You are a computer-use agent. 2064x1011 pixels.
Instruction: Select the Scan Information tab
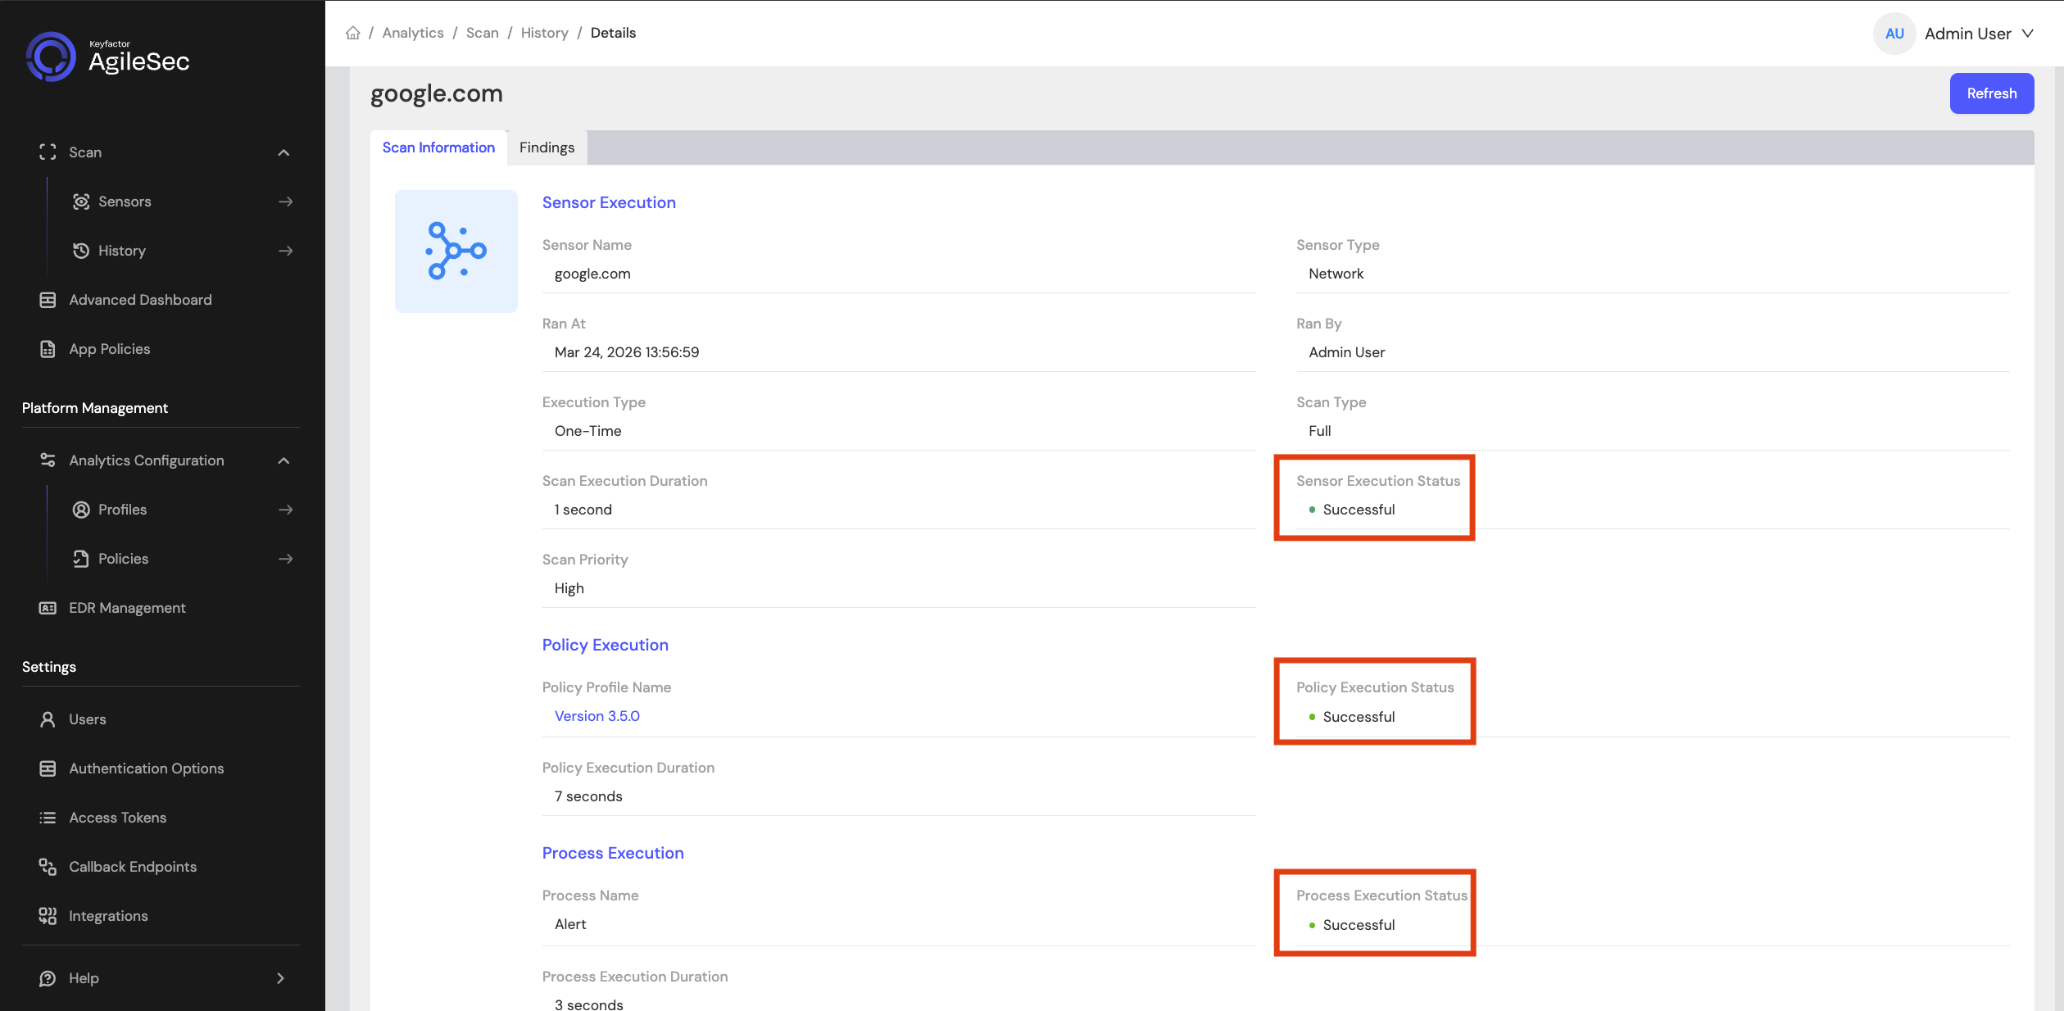(438, 147)
